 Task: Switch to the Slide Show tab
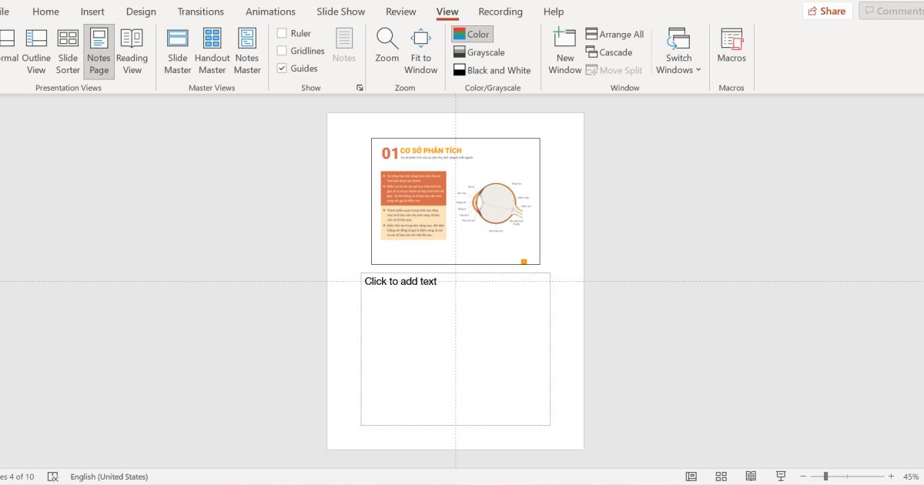[341, 12]
